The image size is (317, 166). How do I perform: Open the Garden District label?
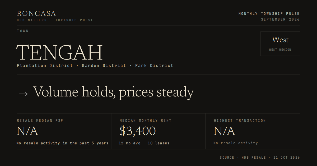104,65
